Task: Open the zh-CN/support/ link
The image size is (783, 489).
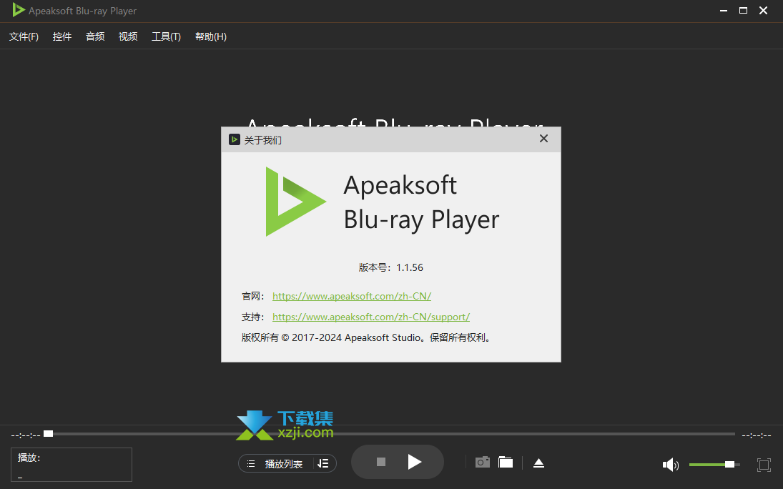Action: pos(371,317)
